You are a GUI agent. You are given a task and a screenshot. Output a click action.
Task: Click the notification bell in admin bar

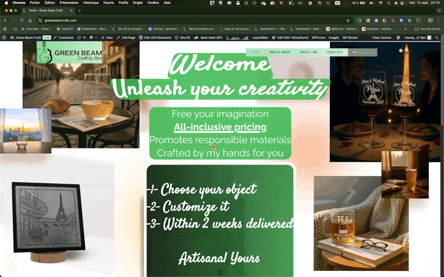point(398,38)
